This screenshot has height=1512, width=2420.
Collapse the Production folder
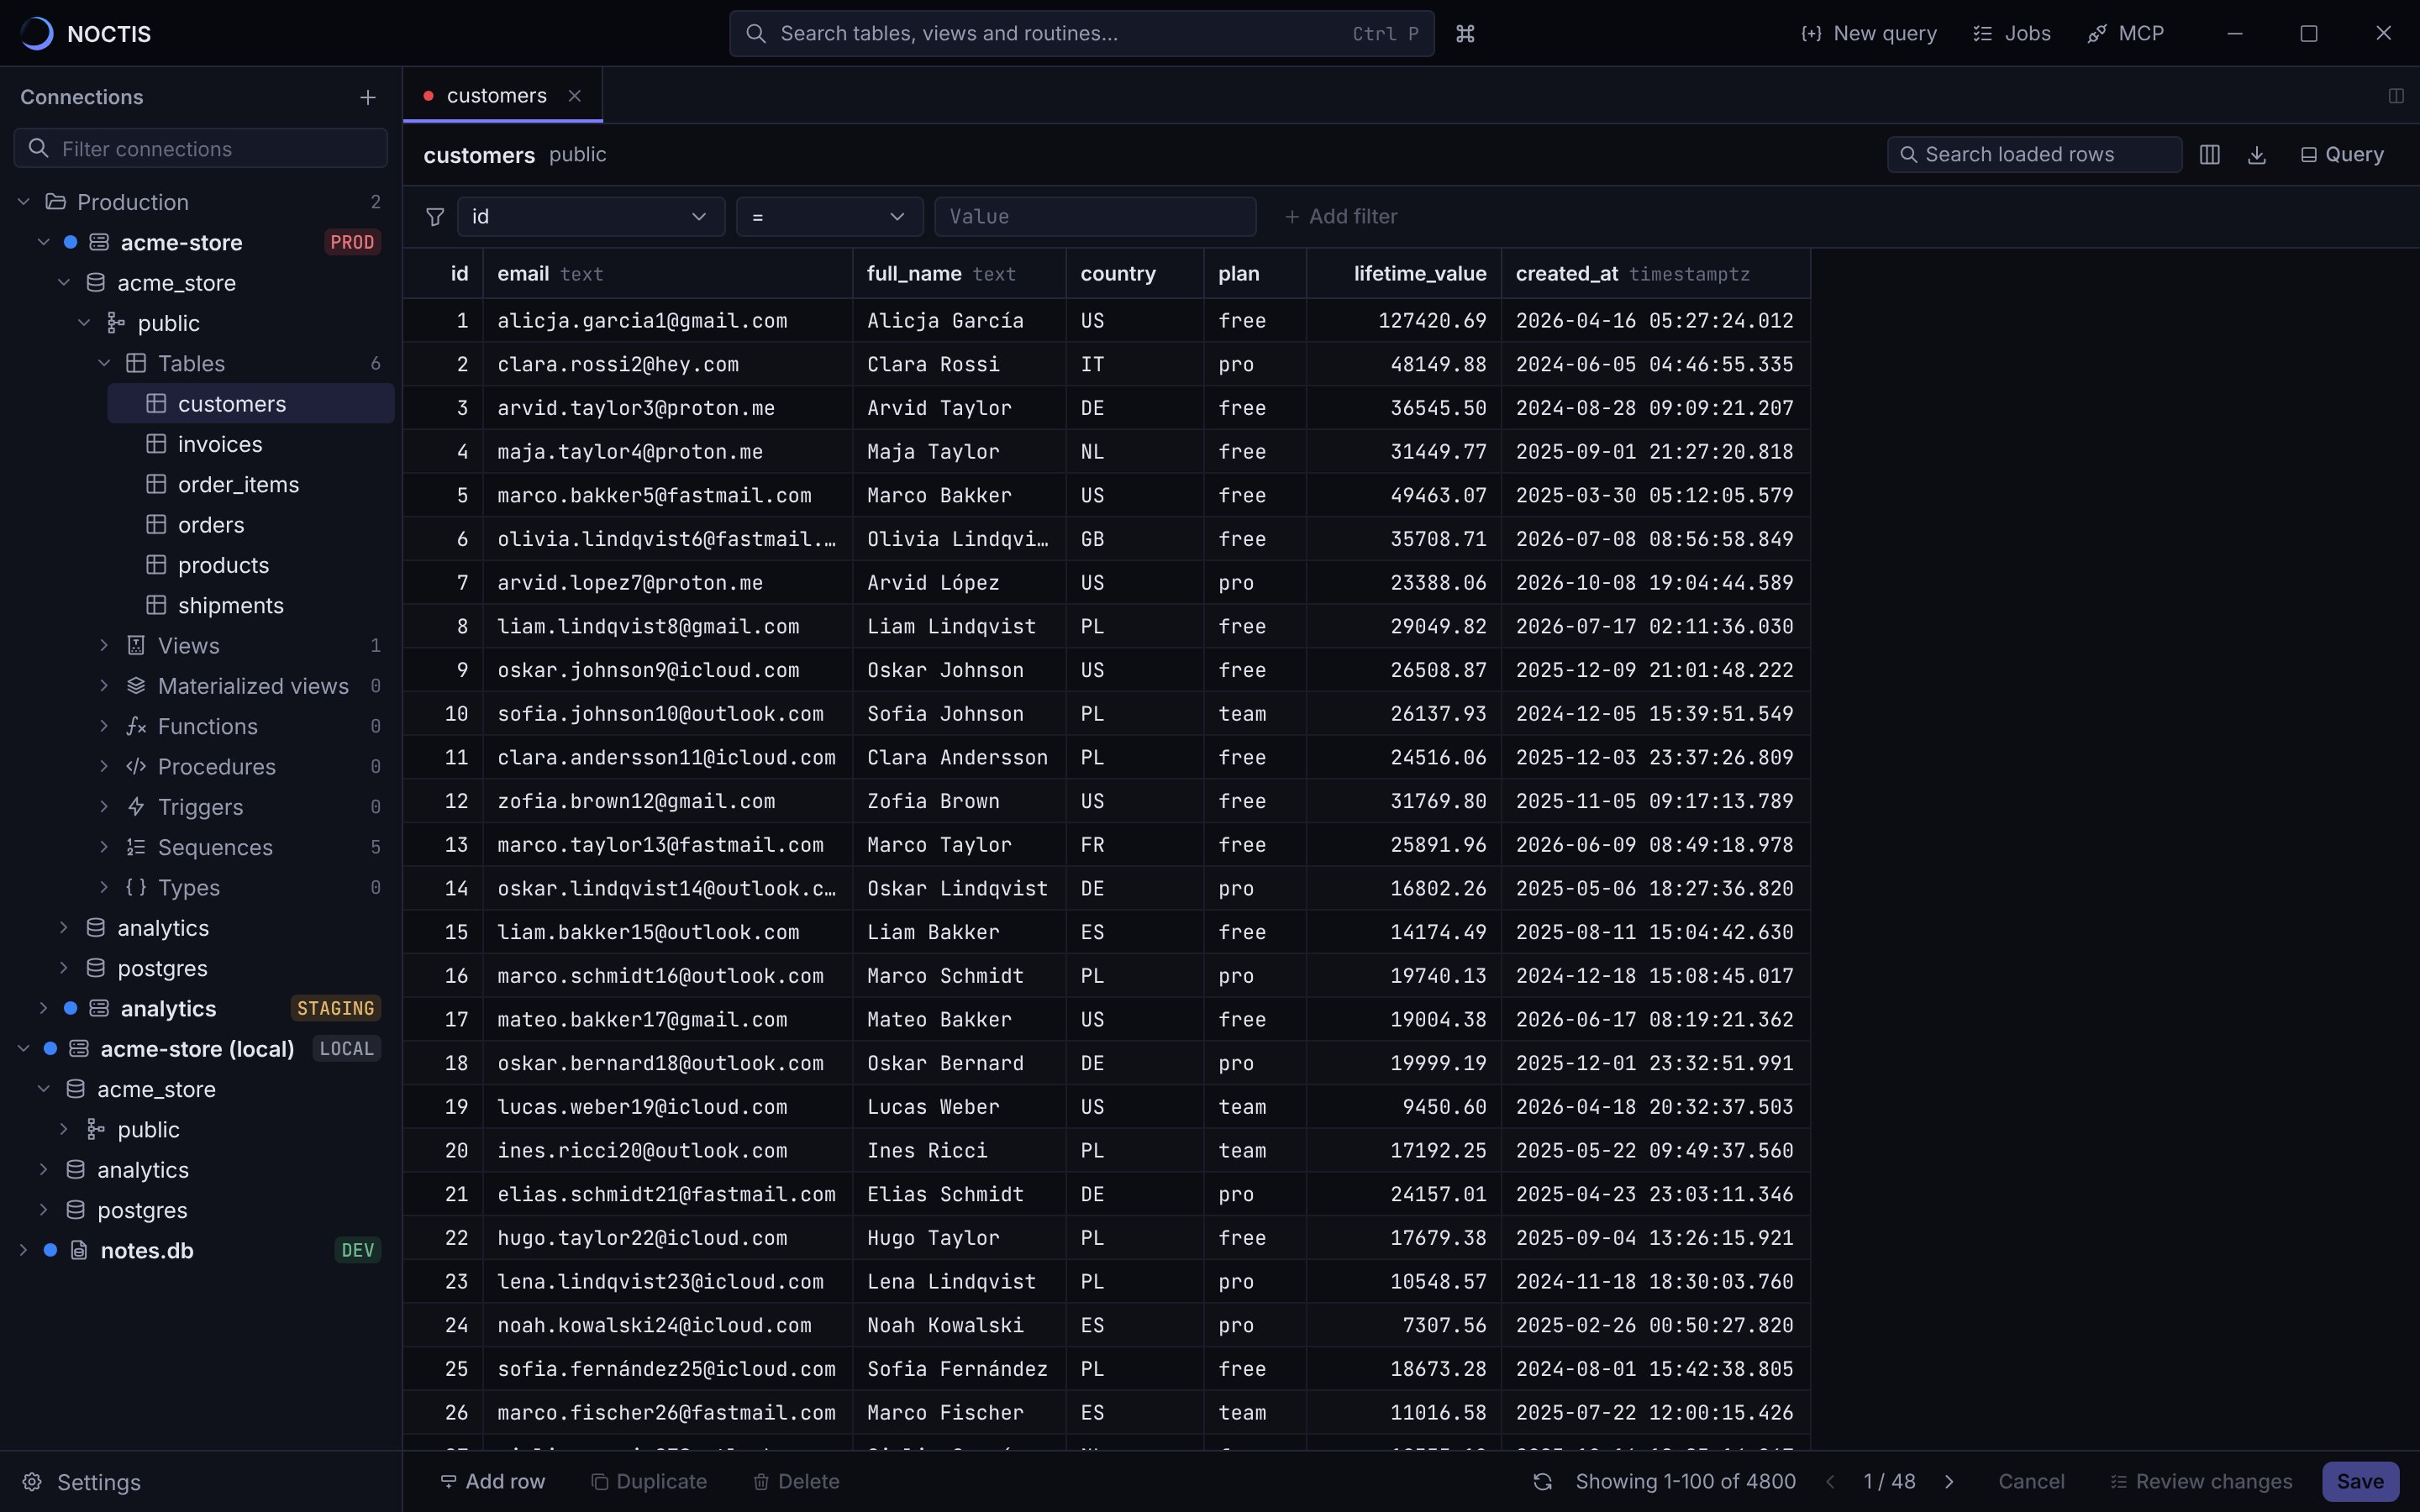(24, 202)
